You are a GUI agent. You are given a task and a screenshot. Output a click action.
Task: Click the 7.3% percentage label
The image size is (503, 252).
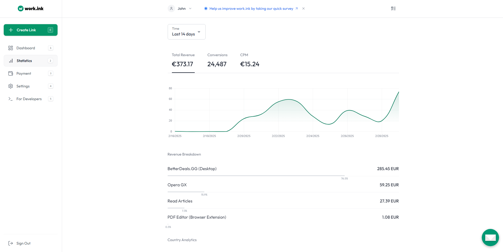(184, 211)
